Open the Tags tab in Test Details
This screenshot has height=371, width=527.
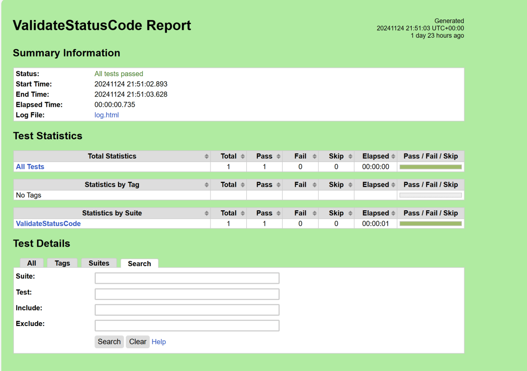coord(62,263)
